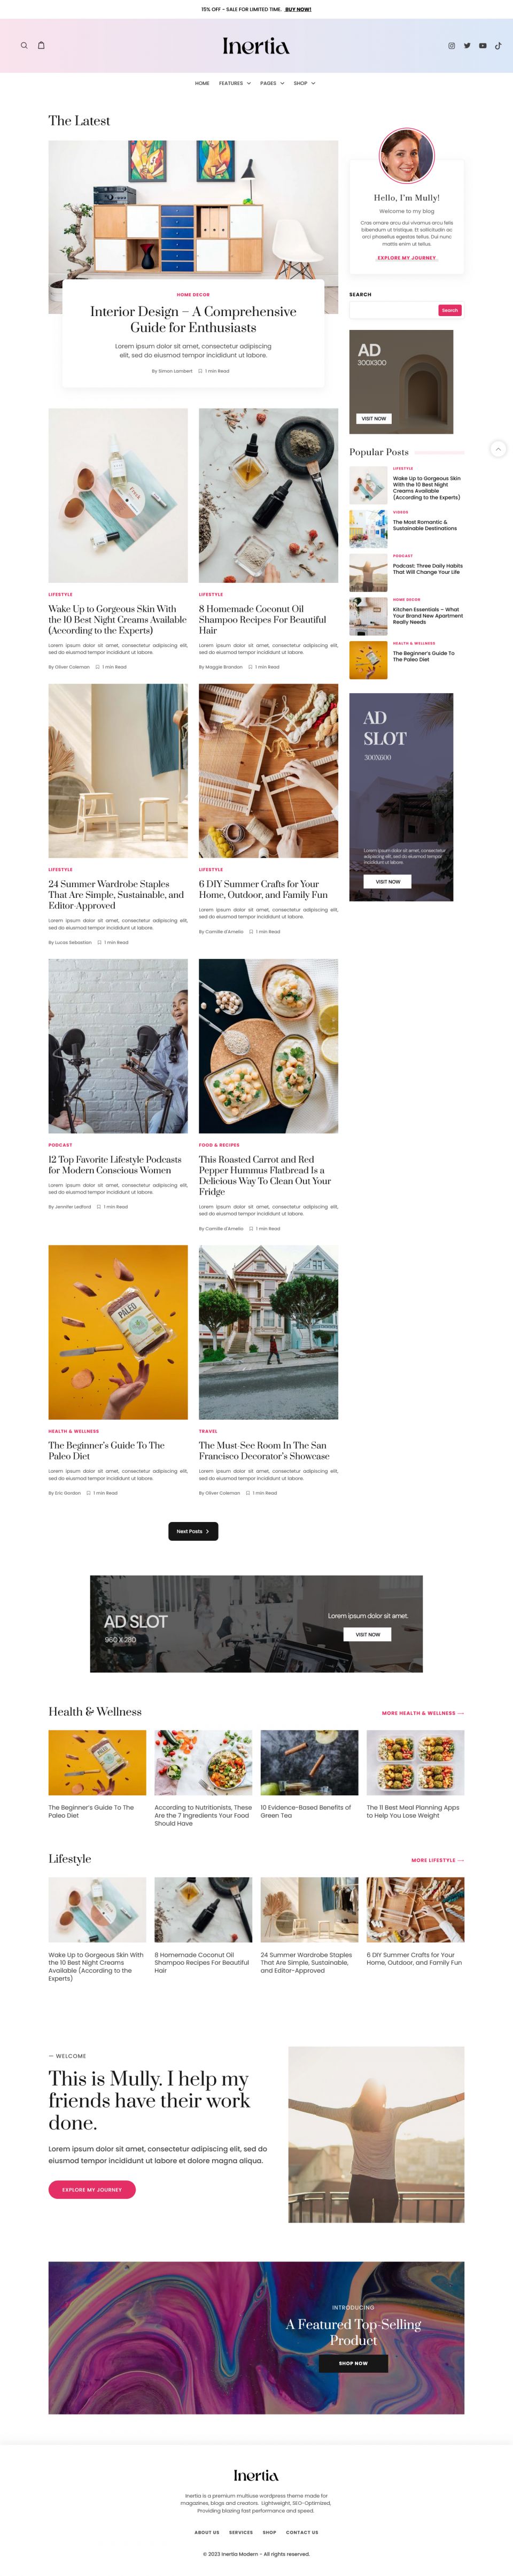
Task: Open the search icon in header
Action: coord(24,45)
